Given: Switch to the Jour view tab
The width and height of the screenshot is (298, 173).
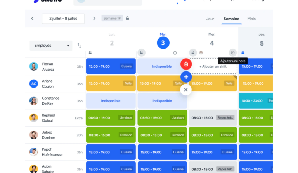Looking at the screenshot, I should point(210,19).
